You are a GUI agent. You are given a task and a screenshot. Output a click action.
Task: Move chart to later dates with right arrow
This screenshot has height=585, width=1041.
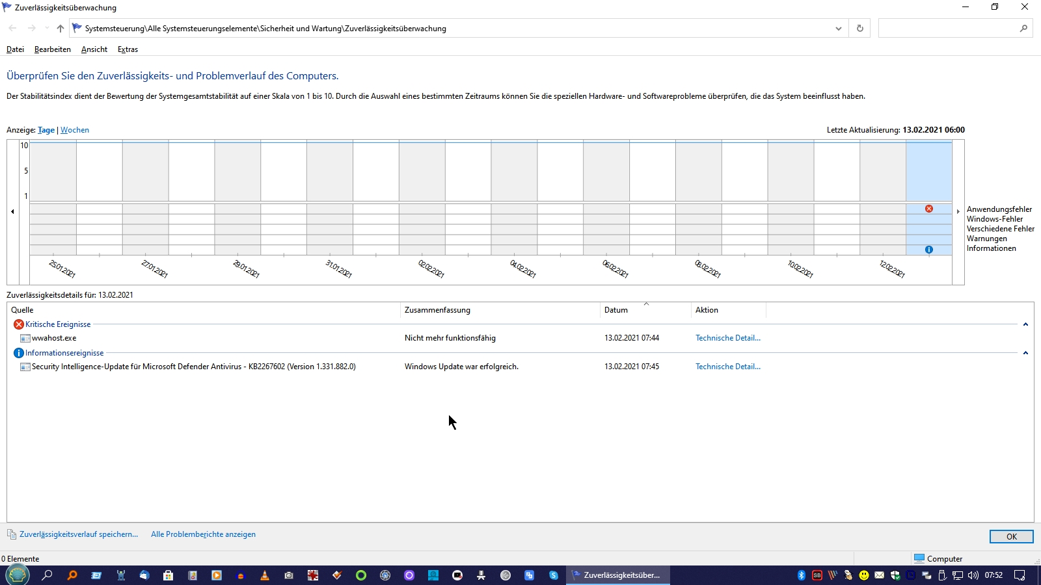coord(958,211)
